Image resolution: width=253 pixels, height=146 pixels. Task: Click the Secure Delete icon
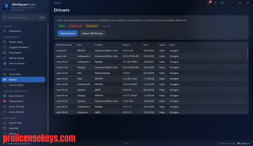click(x=5, y=85)
